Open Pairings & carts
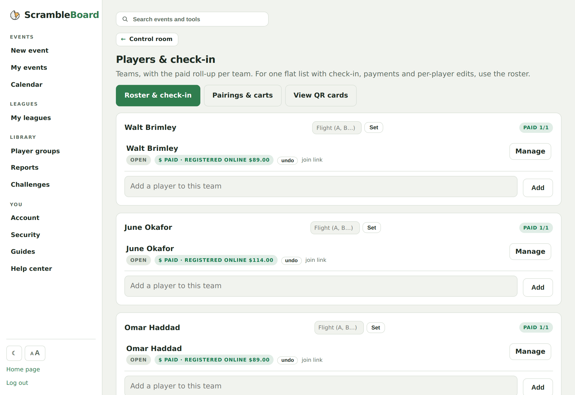 pyautogui.click(x=243, y=95)
